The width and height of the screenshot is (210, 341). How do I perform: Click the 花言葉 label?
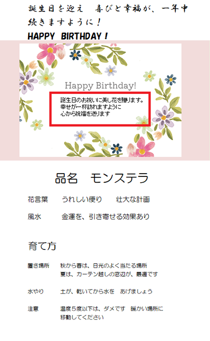coord(38,199)
